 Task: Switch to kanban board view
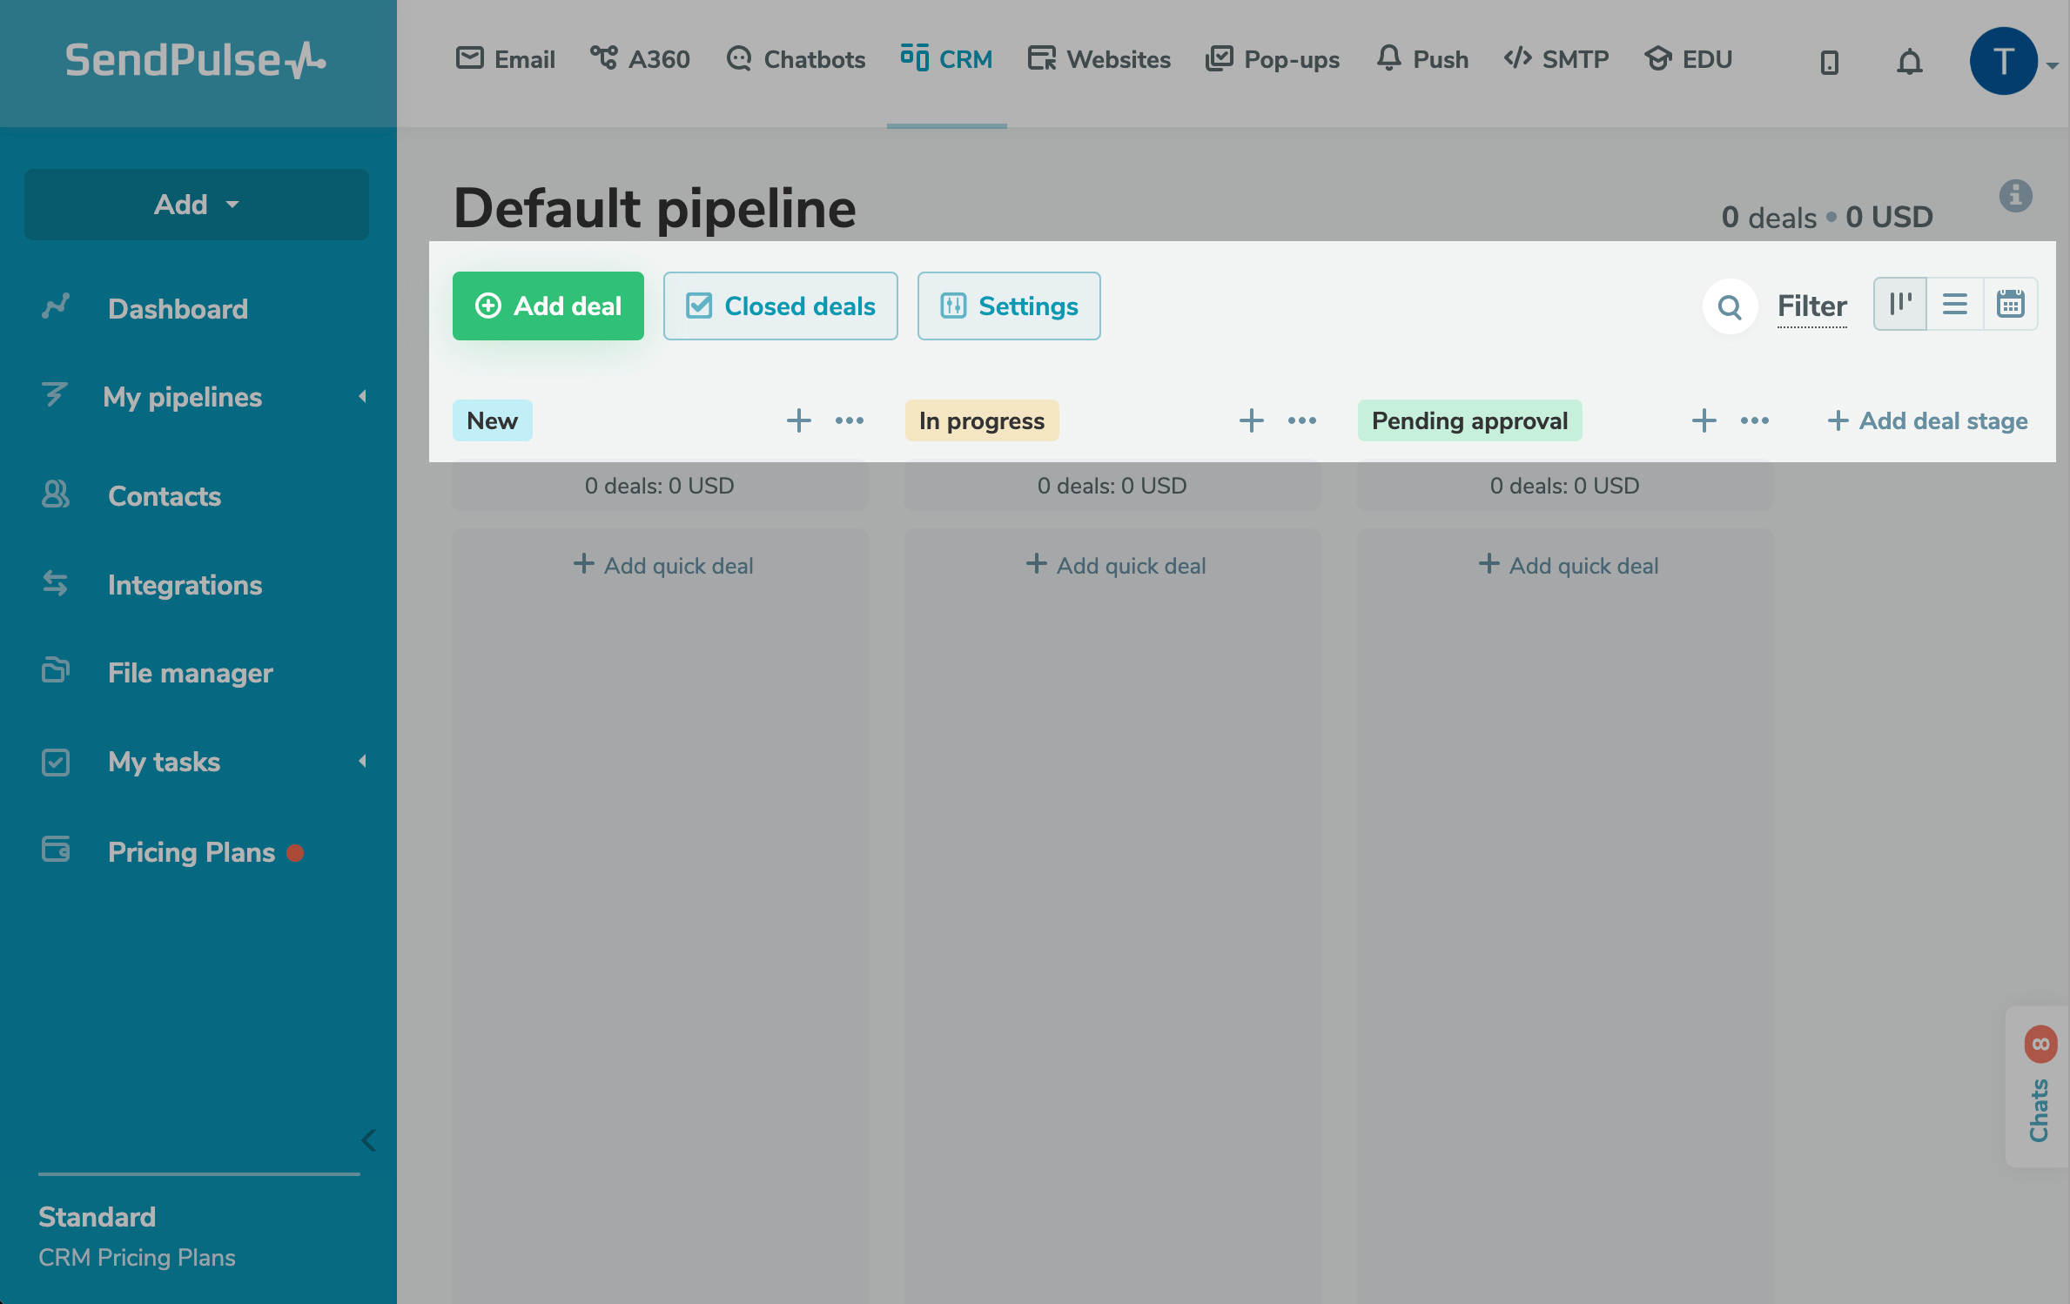coord(1900,305)
